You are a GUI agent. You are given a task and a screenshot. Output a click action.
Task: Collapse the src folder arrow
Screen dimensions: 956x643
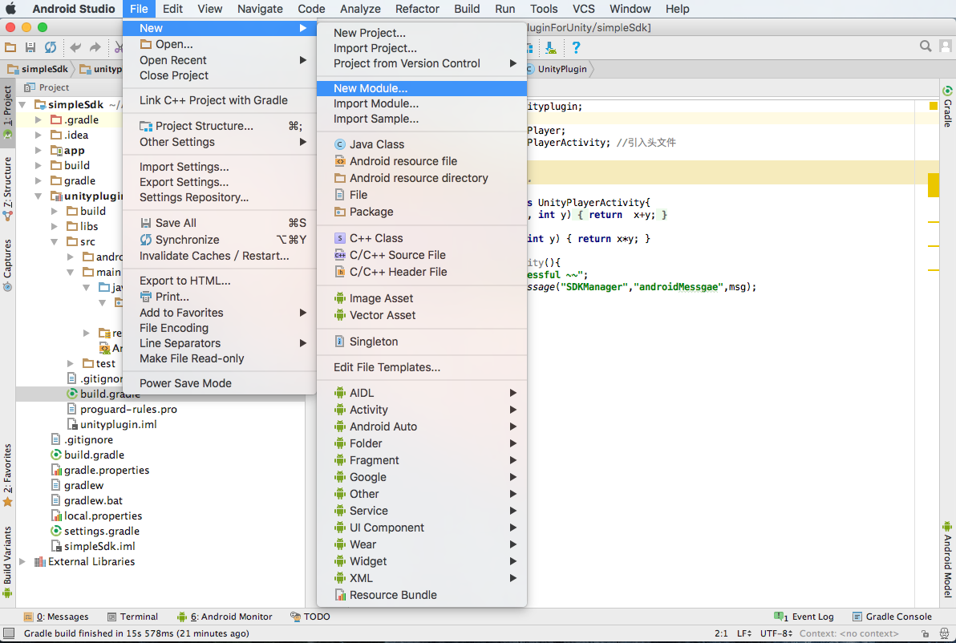[55, 242]
